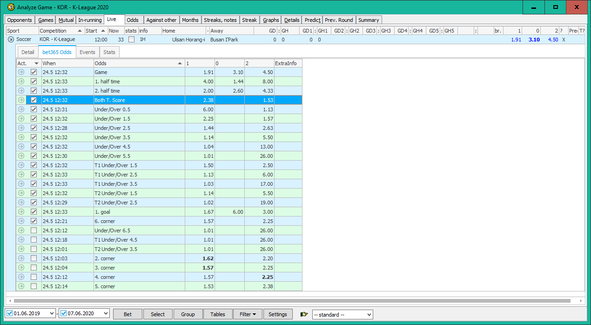
Task: Click the arrow icon on T1 Under/Over 1.5
Action: pyautogui.click(x=20, y=165)
